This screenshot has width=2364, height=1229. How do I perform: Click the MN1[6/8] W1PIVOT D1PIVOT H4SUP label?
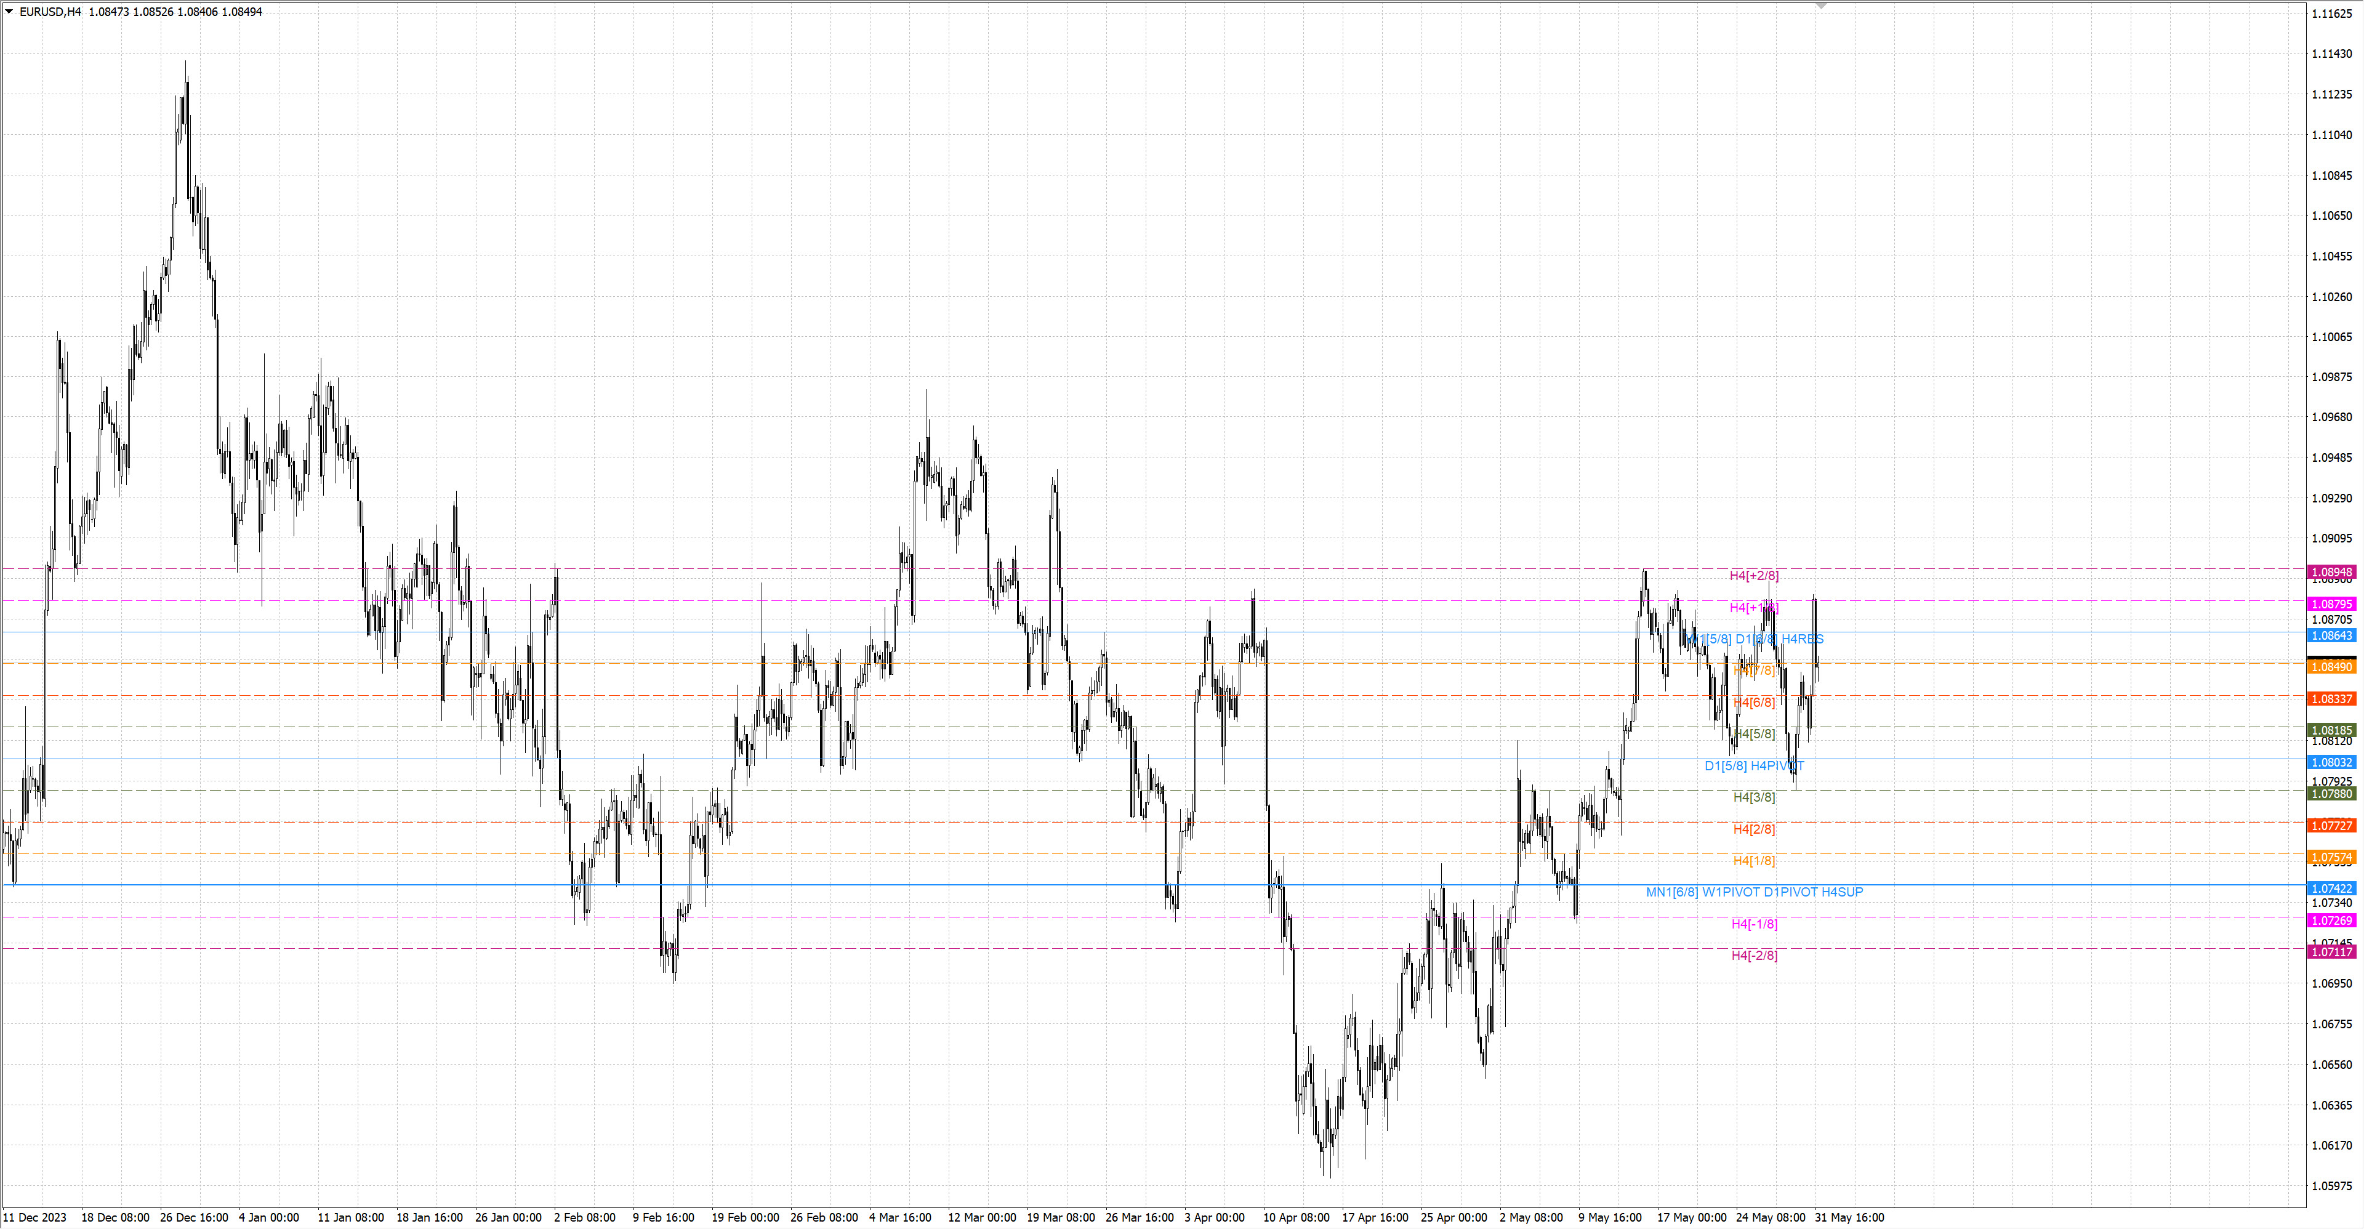coord(1754,892)
